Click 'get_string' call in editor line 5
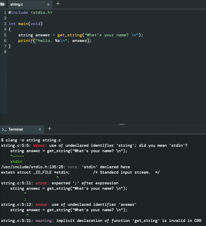 point(70,35)
